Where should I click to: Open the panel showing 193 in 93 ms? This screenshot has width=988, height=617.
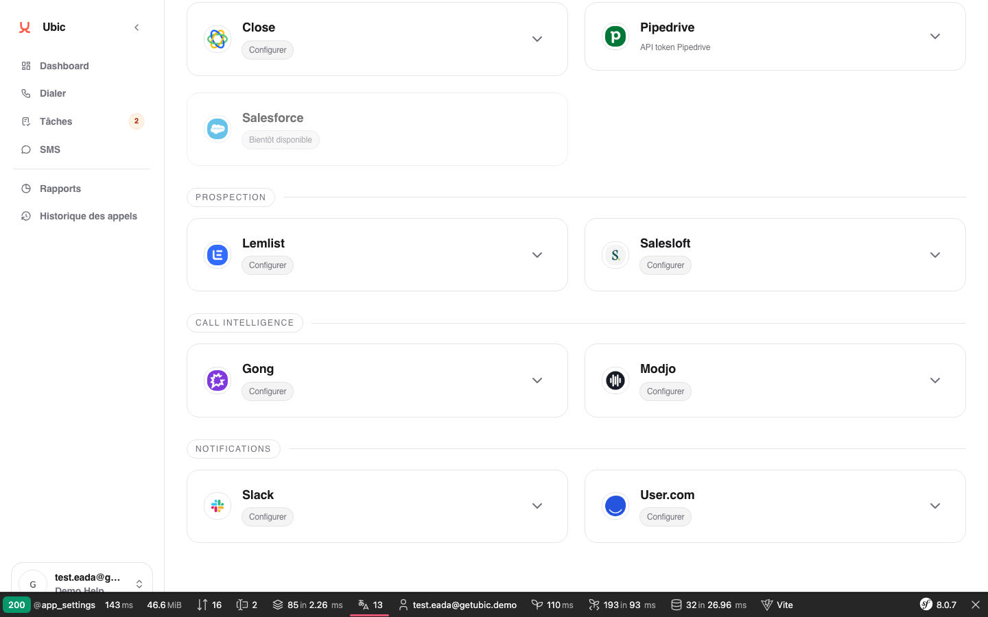click(622, 605)
